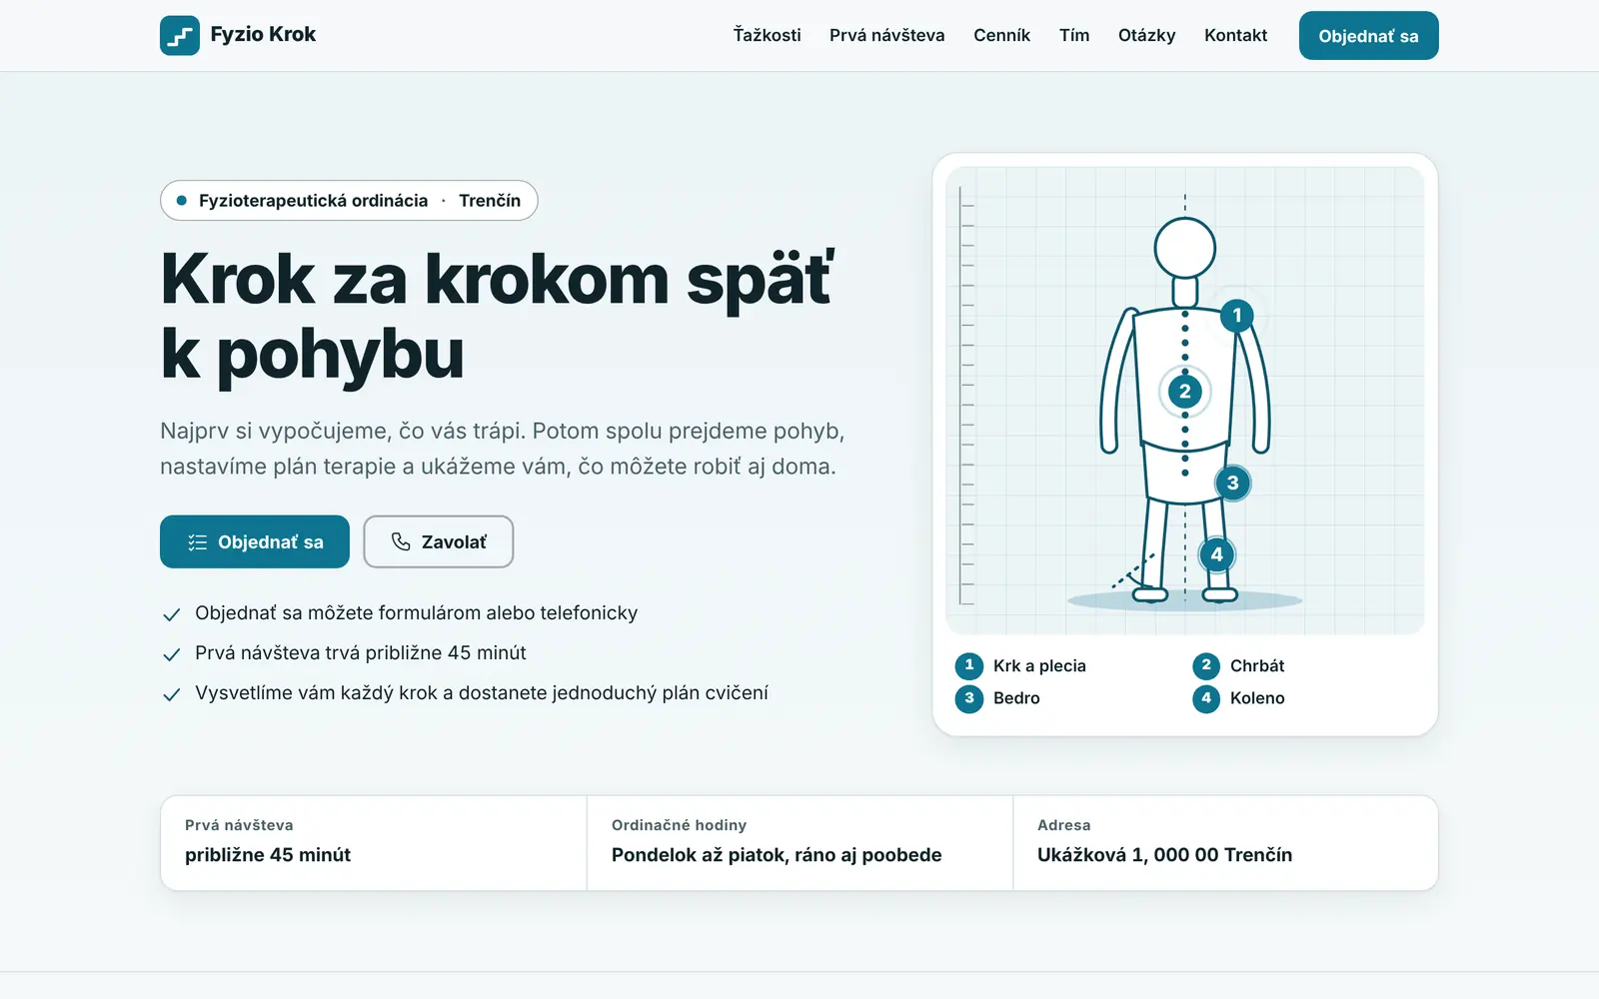
Task: Click the phone icon in Zavolať
Action: [401, 541]
